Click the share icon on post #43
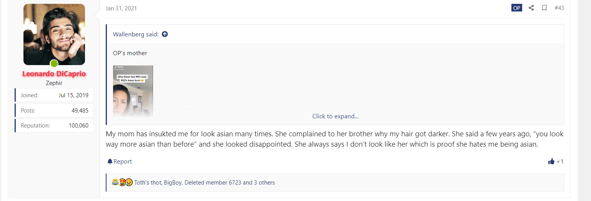Screen dimensions: 591x201 click(531, 8)
